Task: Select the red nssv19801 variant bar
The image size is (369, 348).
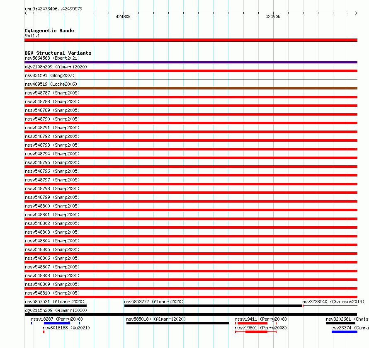Action: coord(257,332)
